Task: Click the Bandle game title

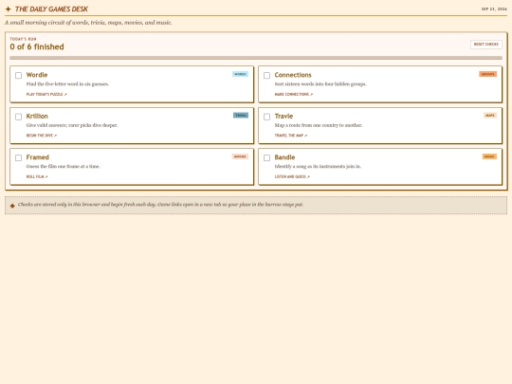Action: coord(284,157)
